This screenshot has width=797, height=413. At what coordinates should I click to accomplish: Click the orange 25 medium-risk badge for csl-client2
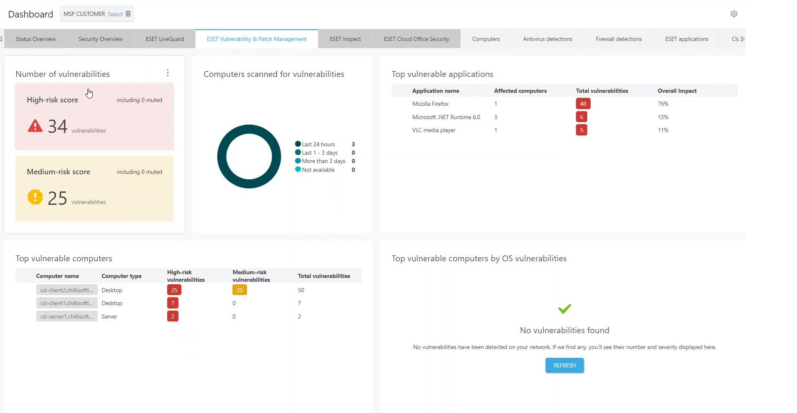239,290
